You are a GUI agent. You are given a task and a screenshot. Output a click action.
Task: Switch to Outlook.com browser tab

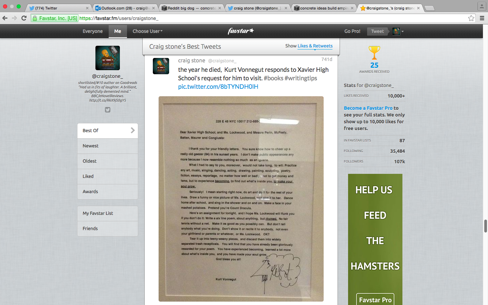point(125,8)
